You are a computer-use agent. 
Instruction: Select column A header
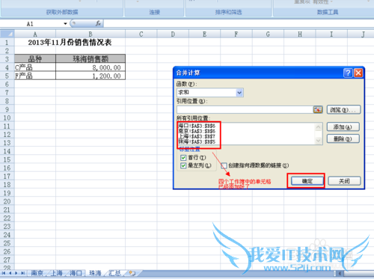pos(35,34)
